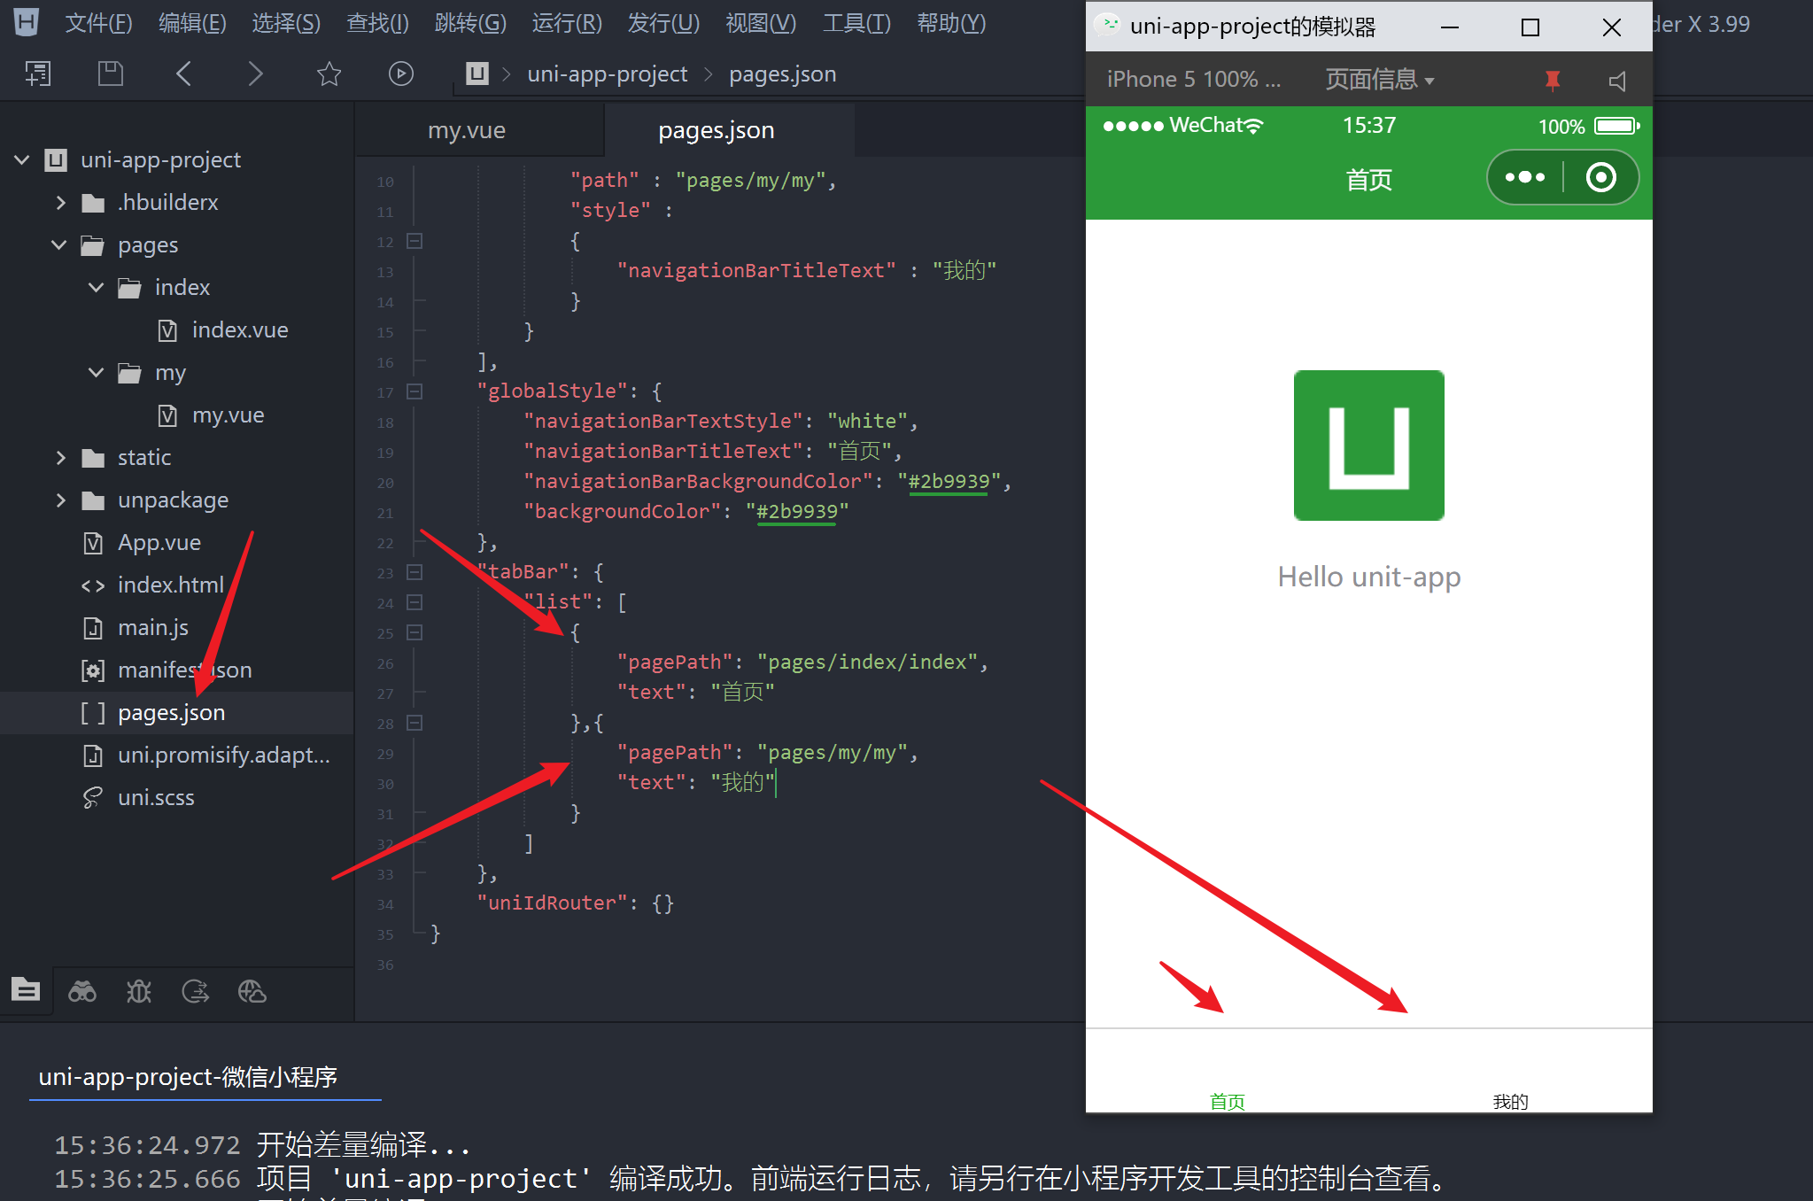Click the star favorite icon in toolbar
The image size is (1813, 1201).
[329, 74]
